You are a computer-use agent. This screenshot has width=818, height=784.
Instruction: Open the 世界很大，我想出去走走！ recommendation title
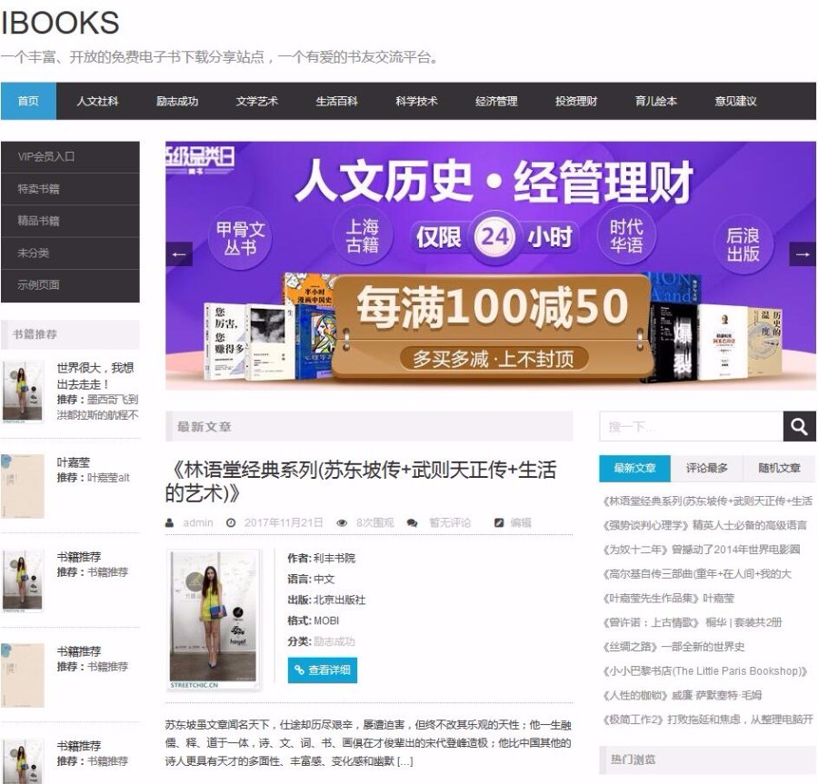[95, 376]
